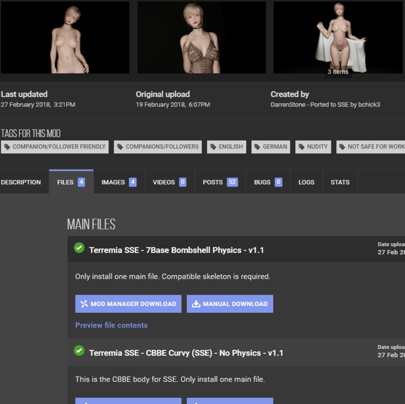Open the middle gallery thumbnail image
Viewport: 405px width, 404px height.
[x=202, y=37]
